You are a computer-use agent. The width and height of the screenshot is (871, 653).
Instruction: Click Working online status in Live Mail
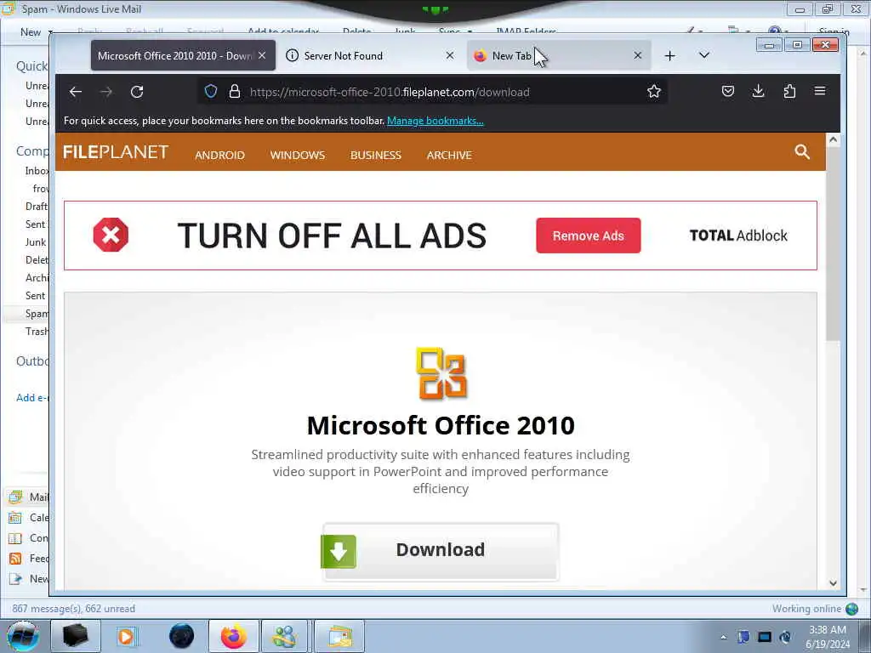[x=806, y=609]
